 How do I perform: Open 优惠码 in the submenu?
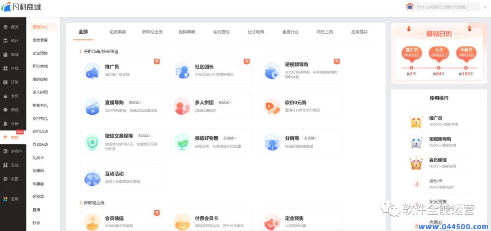pos(38,170)
